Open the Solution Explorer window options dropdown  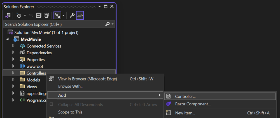point(99,6)
